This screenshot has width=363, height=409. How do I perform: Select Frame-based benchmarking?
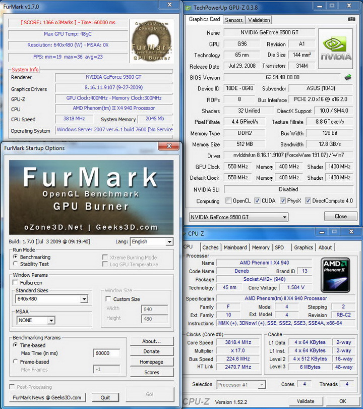point(15,362)
